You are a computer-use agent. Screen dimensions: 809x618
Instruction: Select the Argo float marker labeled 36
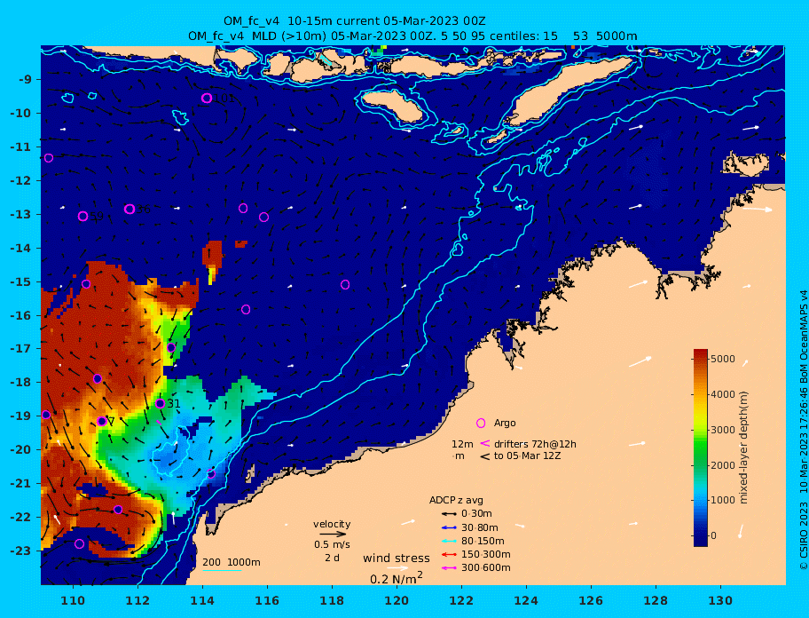[x=130, y=209]
